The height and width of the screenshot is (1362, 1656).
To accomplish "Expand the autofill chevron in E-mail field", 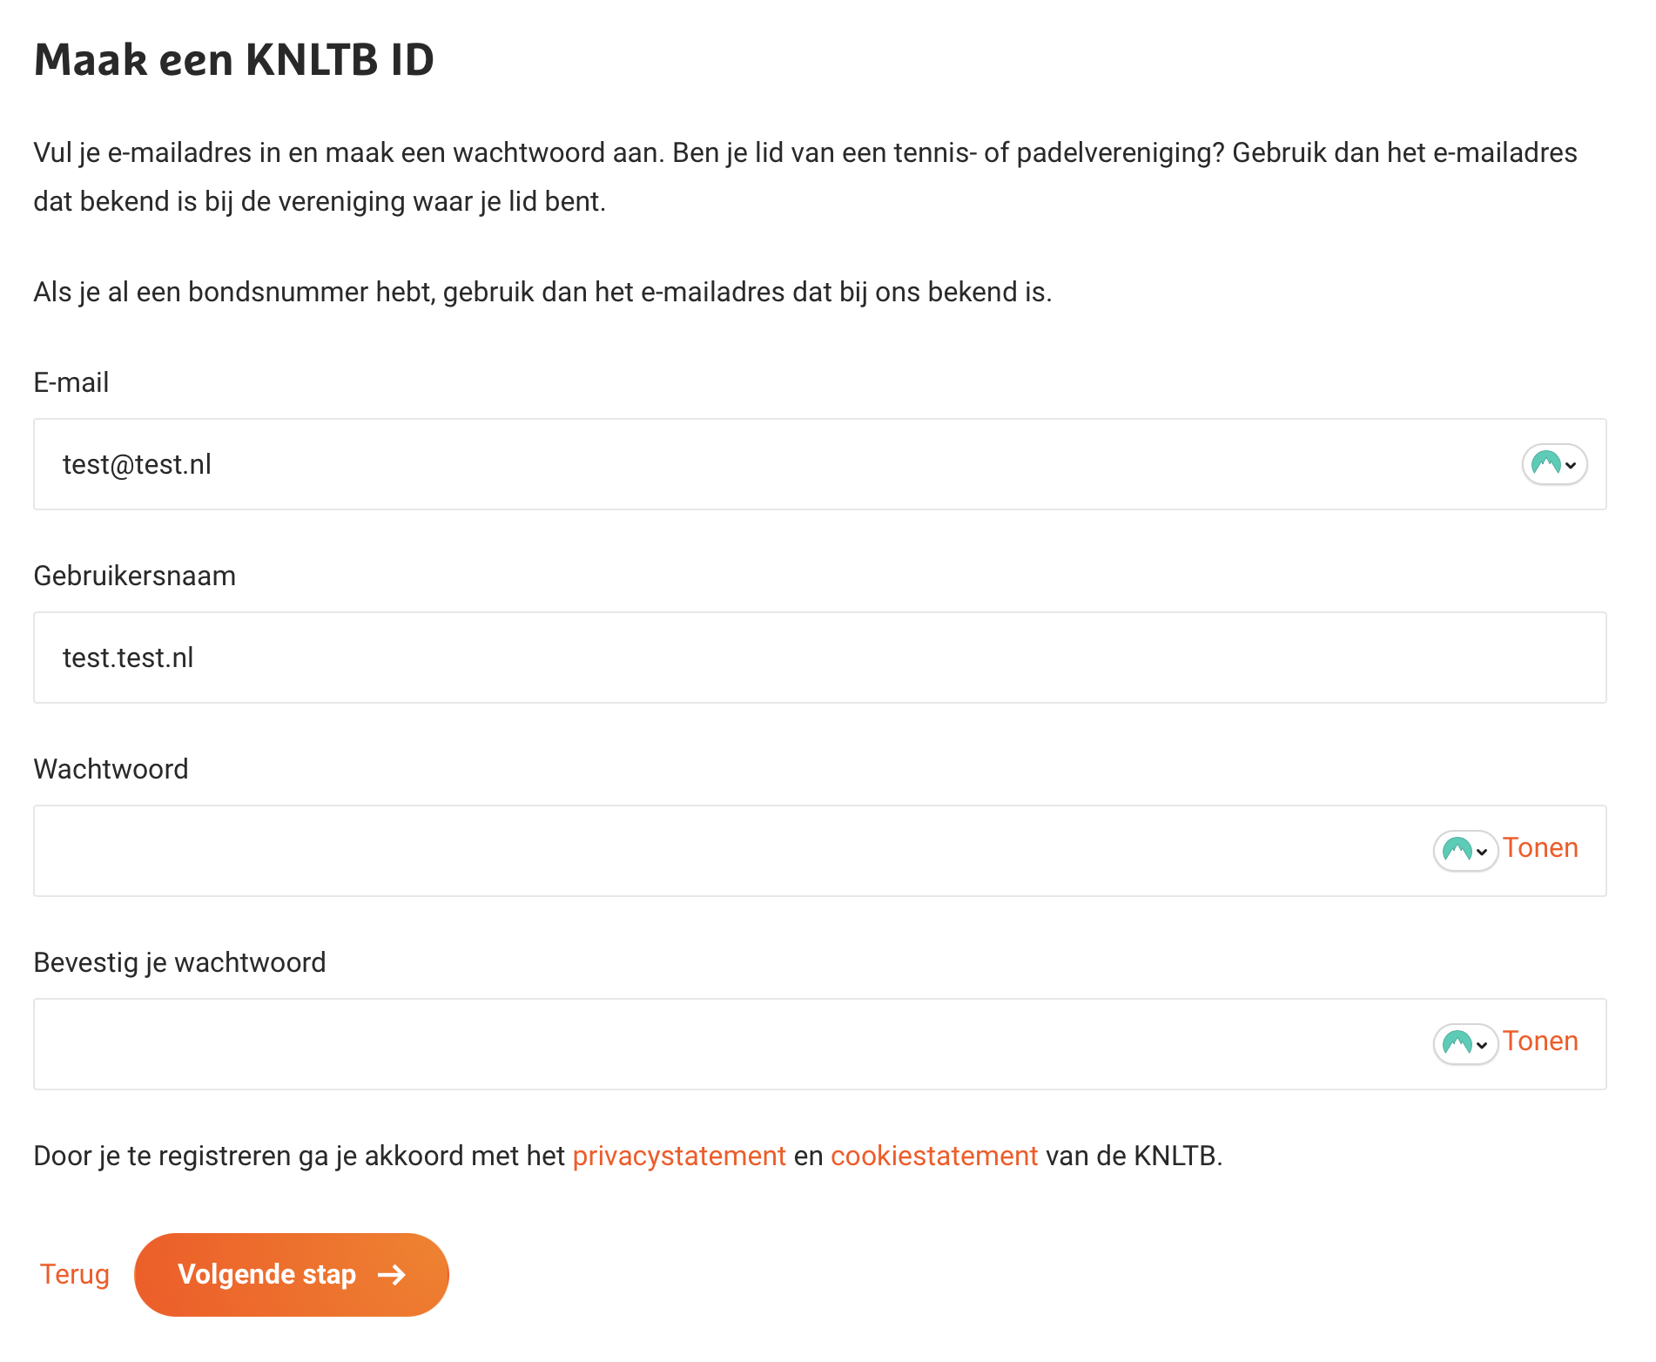I will 1571,465.
